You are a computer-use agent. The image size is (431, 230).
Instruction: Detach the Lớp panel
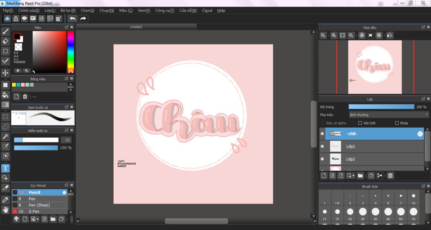coord(423,99)
